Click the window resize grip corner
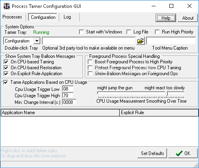The image size is (199, 168). (196, 165)
